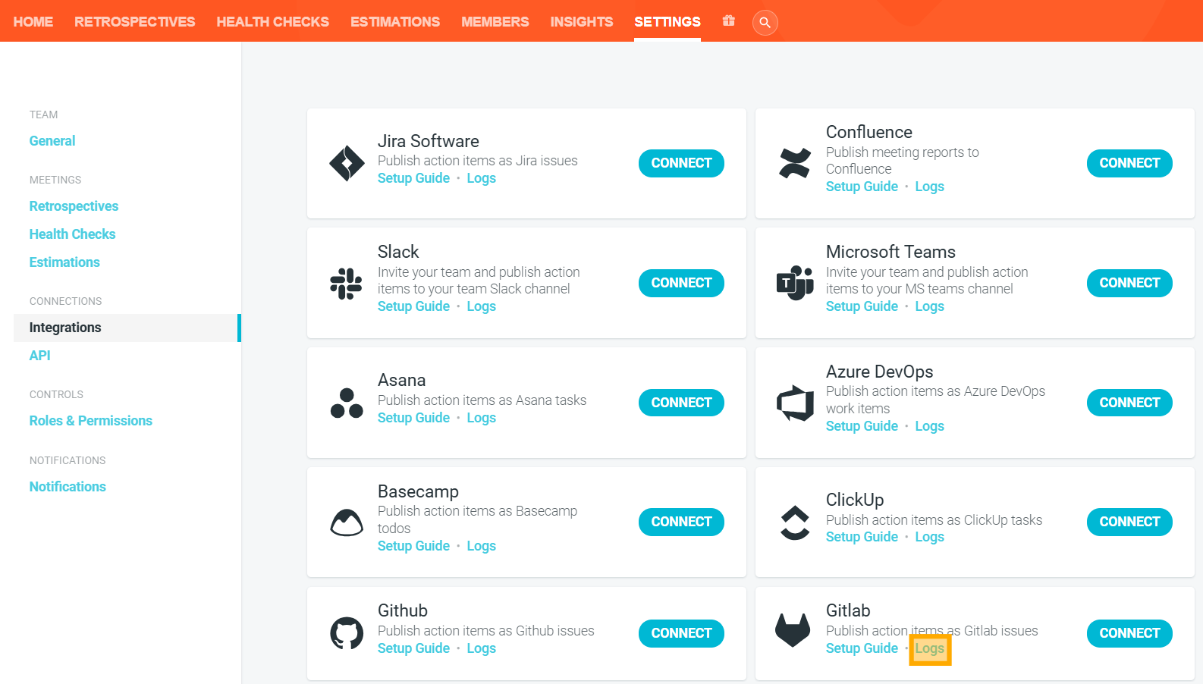Screen dimensions: 1203x684
Task: Go to the Home tab
Action: coord(33,22)
